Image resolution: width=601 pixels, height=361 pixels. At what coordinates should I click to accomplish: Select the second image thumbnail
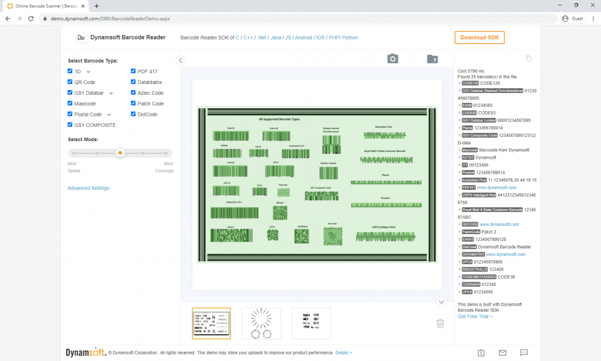pos(261,323)
